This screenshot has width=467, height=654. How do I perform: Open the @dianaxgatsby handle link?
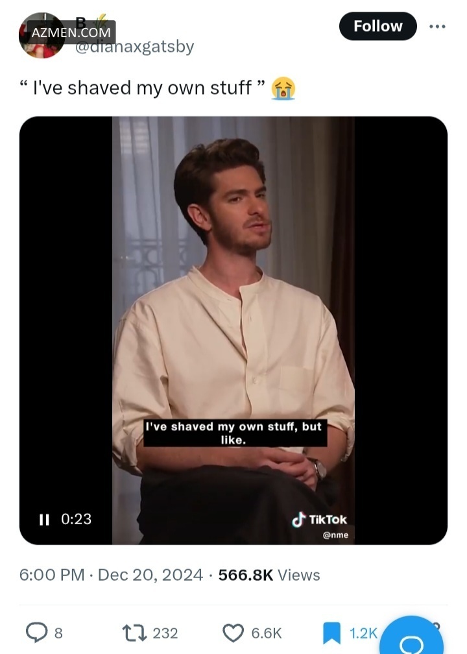(x=134, y=46)
